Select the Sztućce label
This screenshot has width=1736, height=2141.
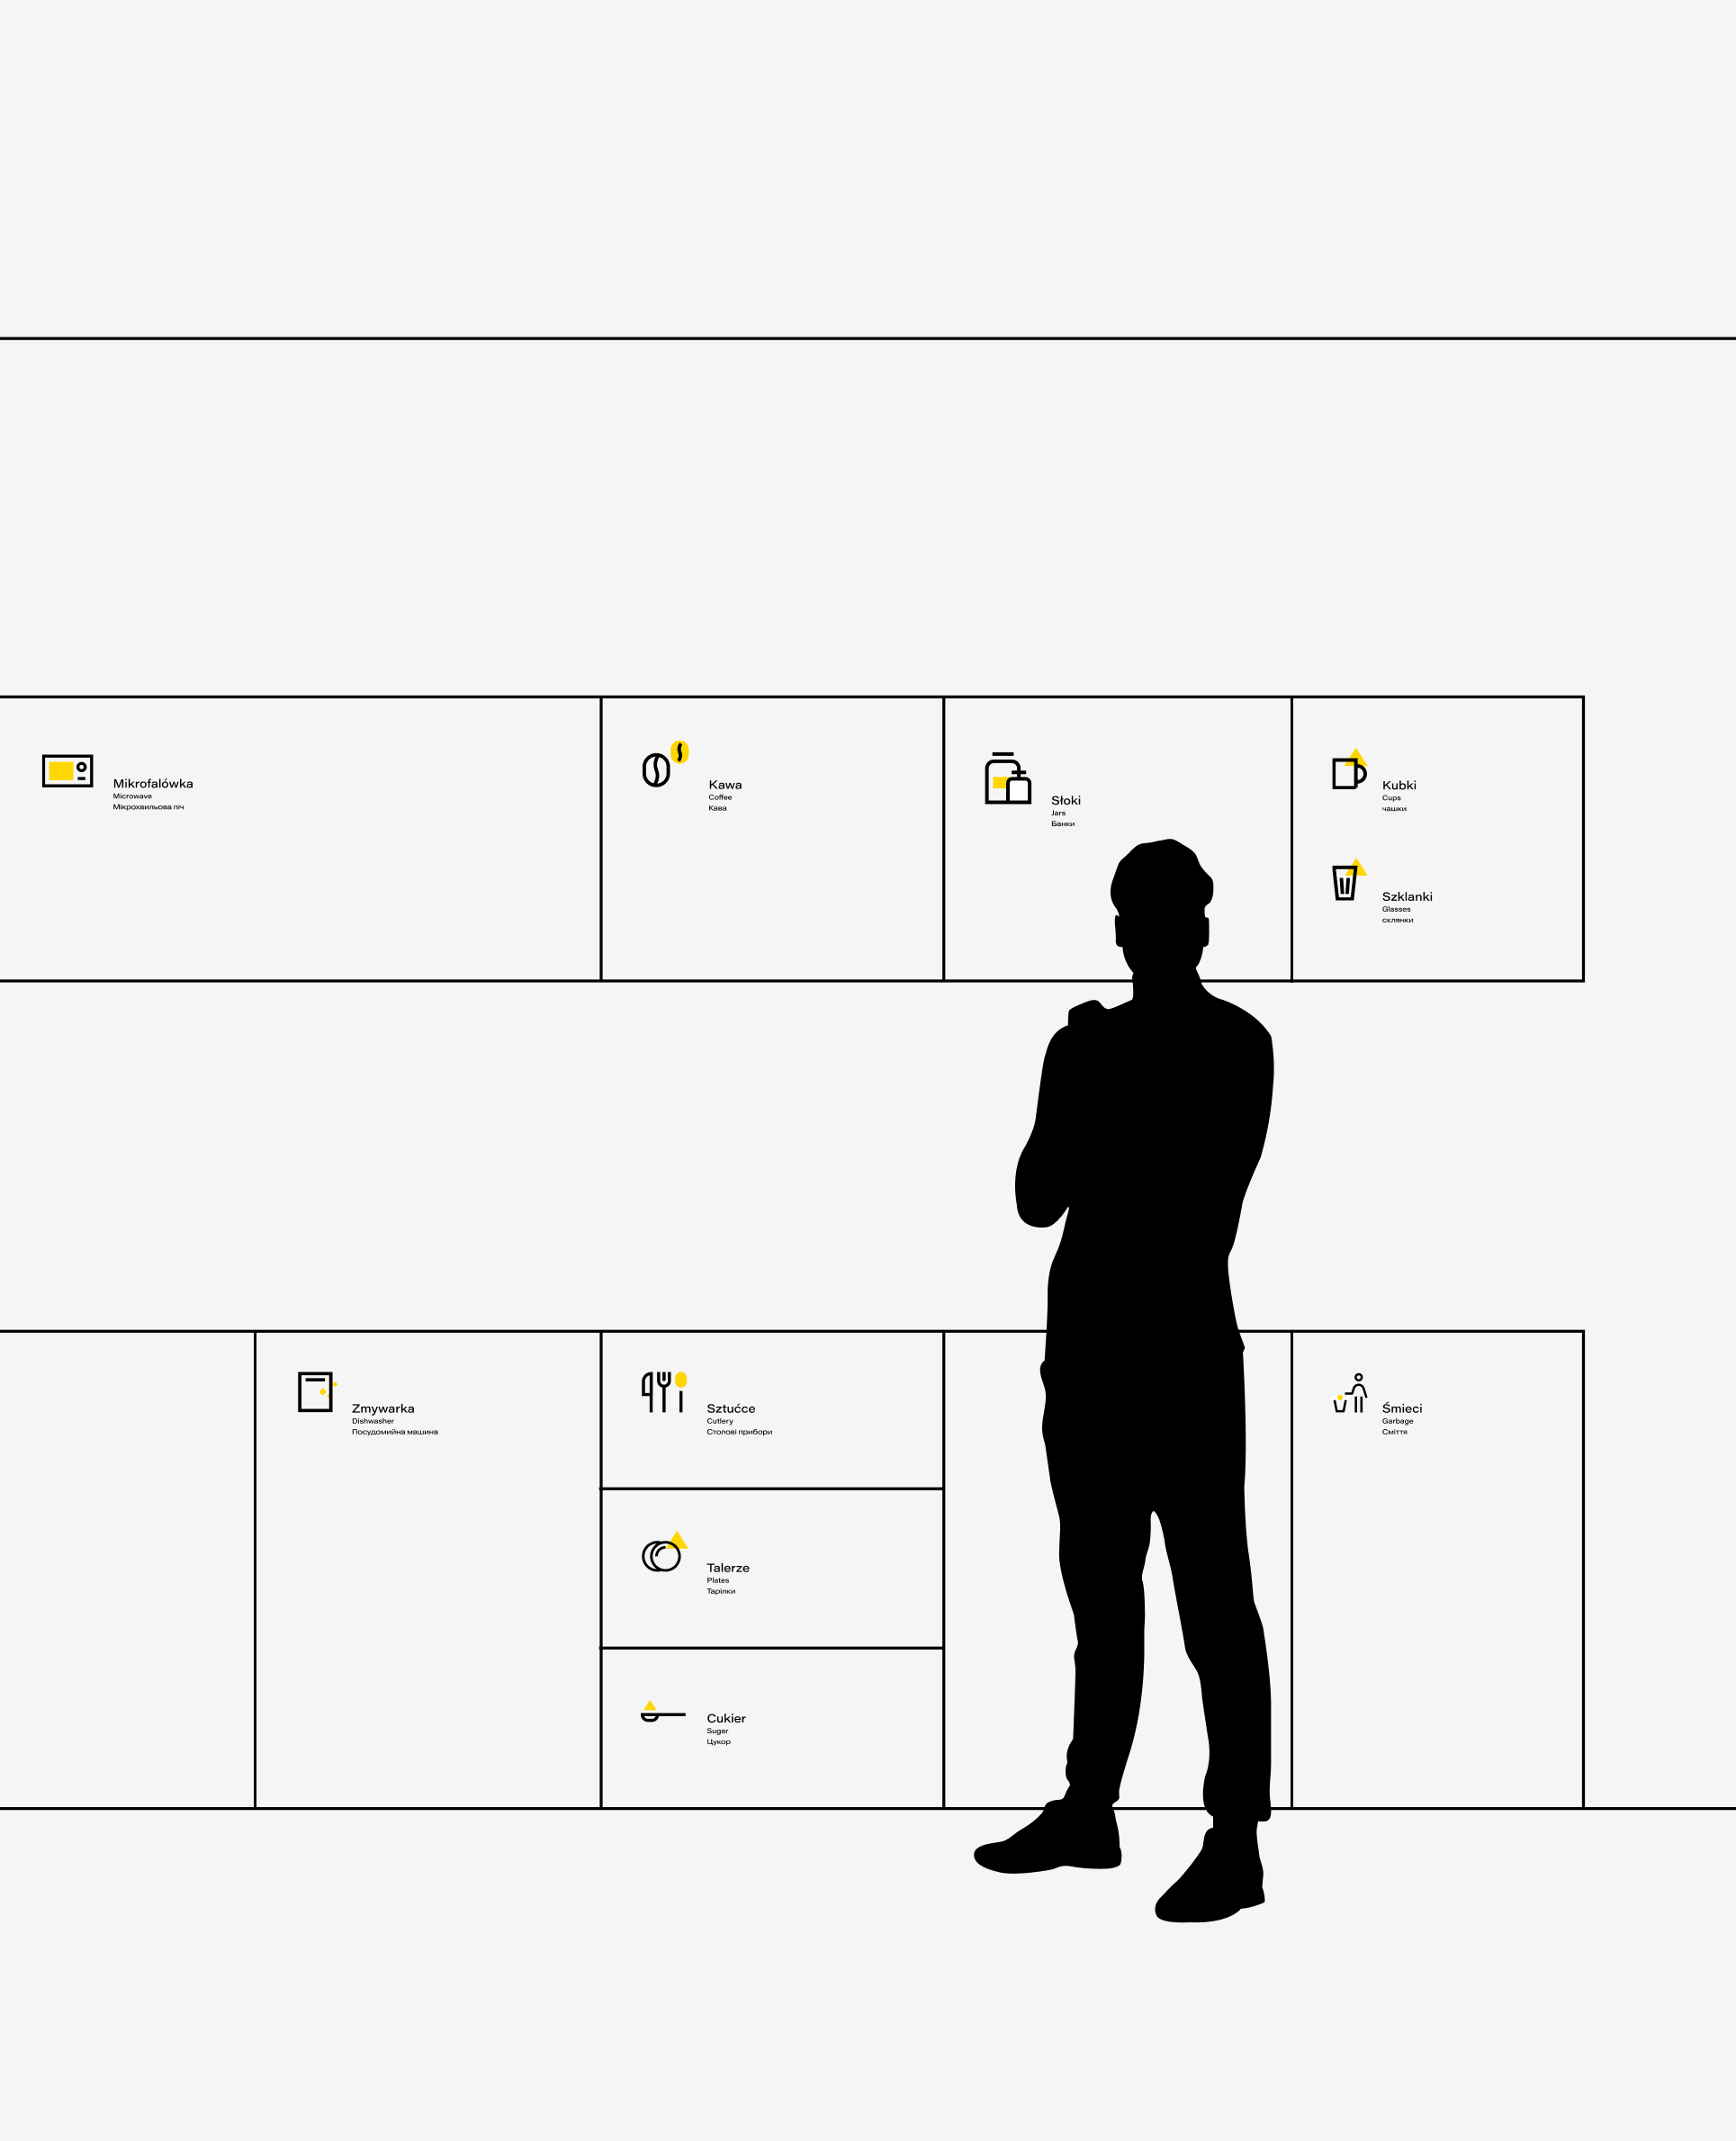(x=731, y=1408)
